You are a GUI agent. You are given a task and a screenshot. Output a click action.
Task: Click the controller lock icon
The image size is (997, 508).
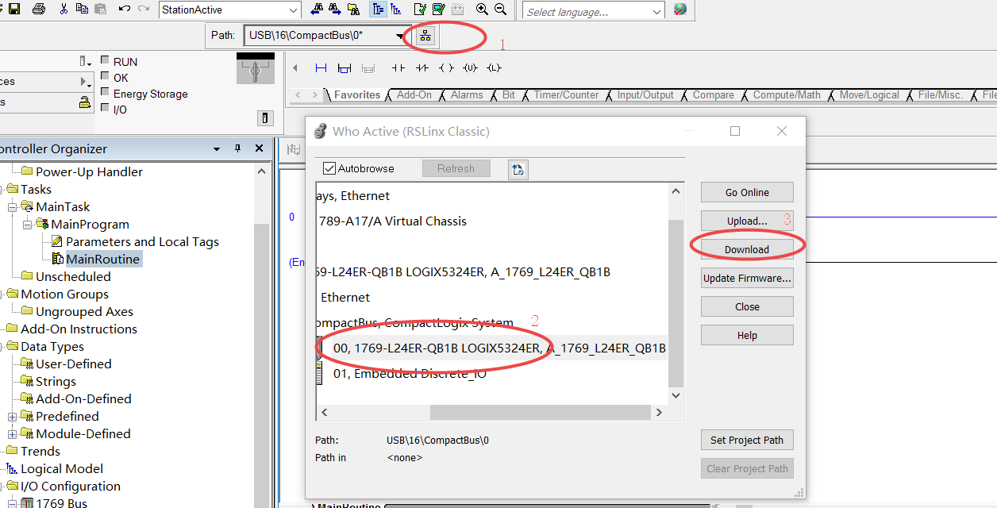pyautogui.click(x=84, y=102)
